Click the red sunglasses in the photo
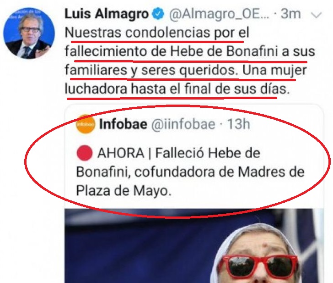Image resolution: width=333 pixels, height=283 pixels. point(258,267)
